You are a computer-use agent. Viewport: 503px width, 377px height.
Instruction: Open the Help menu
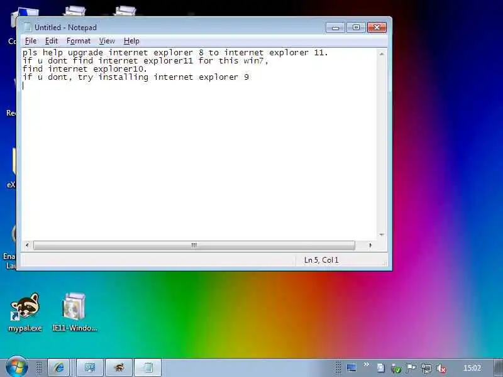(131, 41)
